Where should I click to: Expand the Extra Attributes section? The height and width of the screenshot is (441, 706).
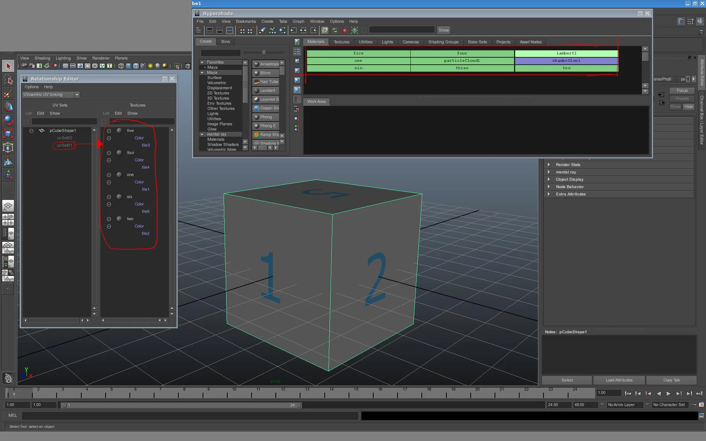click(549, 194)
